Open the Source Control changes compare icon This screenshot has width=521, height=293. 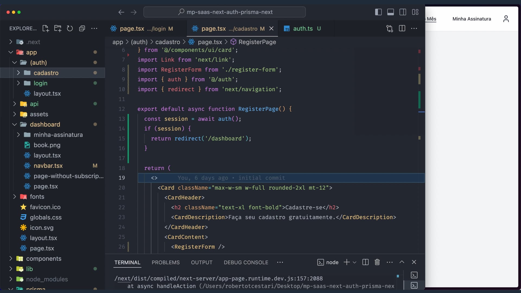pyautogui.click(x=390, y=28)
